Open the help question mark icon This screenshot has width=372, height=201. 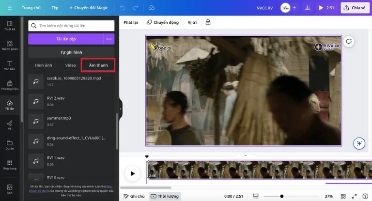point(365,196)
